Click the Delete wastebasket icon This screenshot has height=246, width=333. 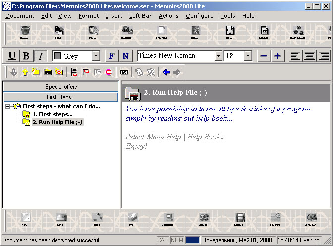tap(25, 31)
